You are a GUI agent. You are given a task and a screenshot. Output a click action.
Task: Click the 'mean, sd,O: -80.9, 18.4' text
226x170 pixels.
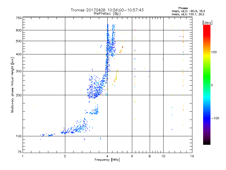(x=188, y=11)
